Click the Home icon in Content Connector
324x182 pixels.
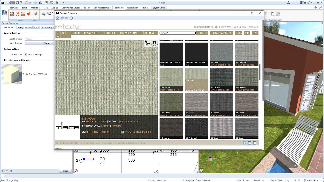point(58,18)
